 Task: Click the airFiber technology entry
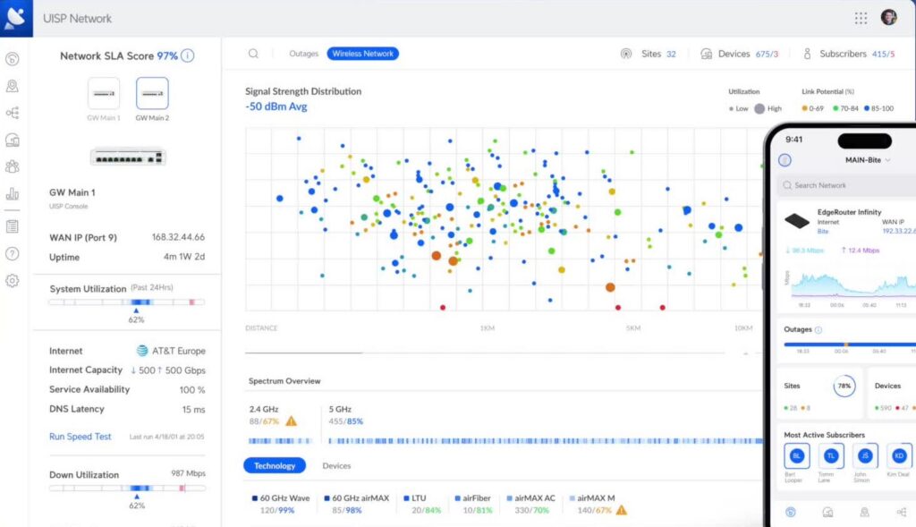click(x=473, y=504)
